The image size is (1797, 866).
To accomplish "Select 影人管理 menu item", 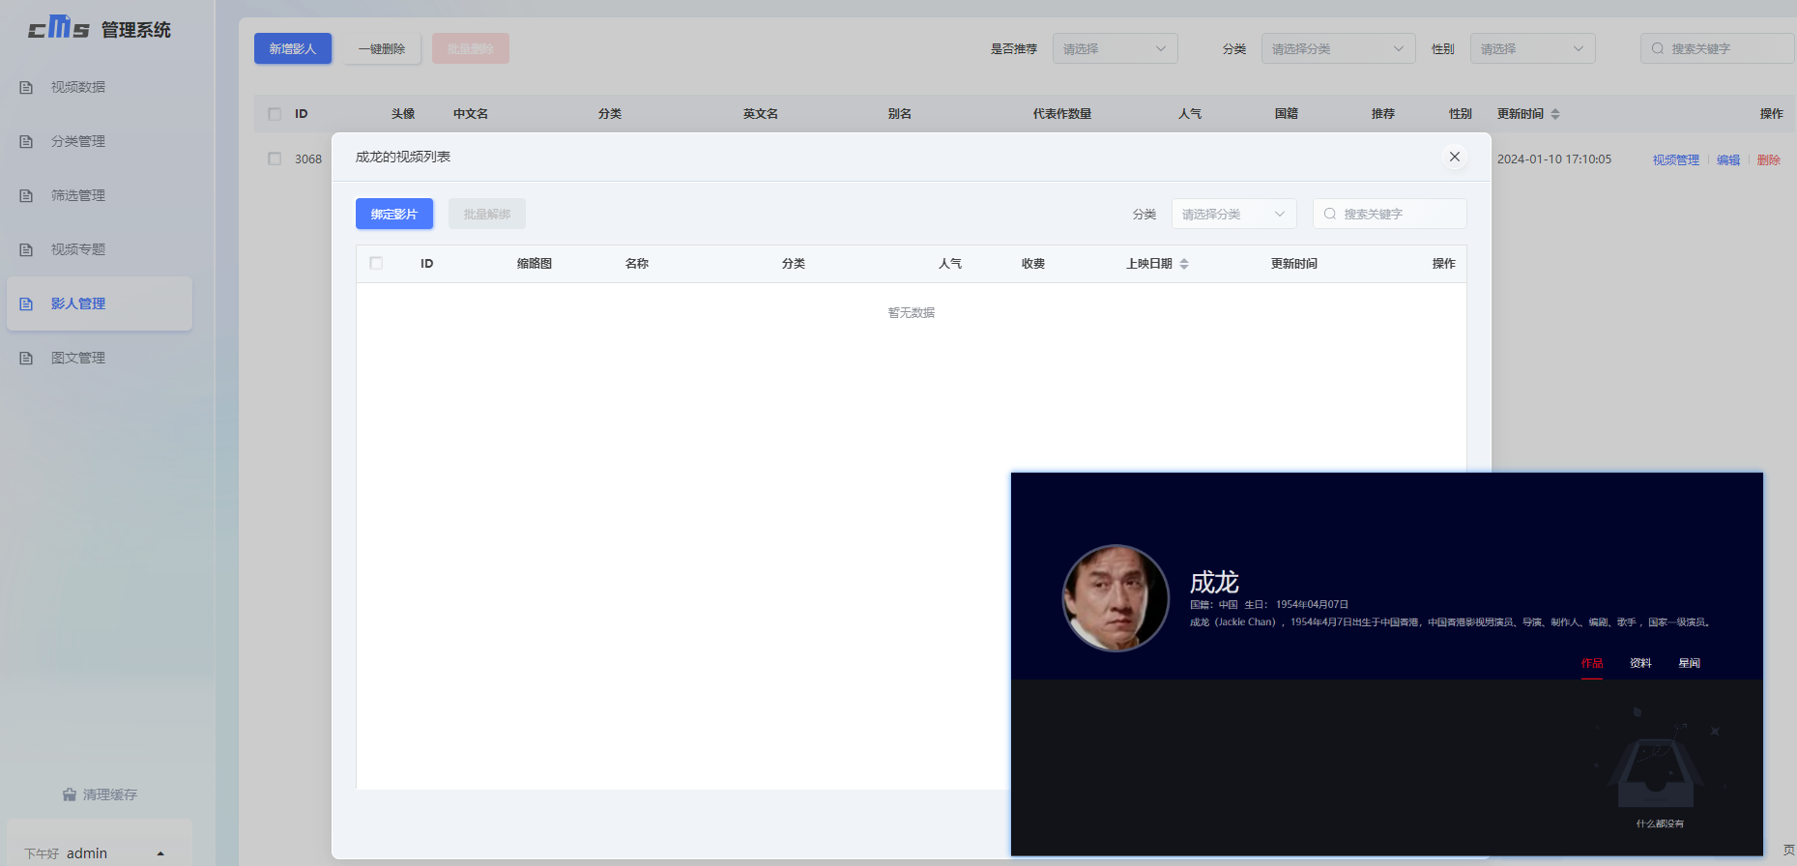I will pos(100,303).
